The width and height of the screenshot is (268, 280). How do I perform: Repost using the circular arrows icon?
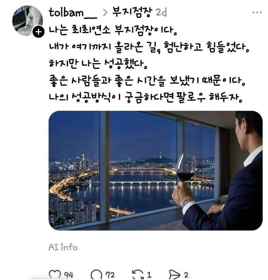point(138,275)
